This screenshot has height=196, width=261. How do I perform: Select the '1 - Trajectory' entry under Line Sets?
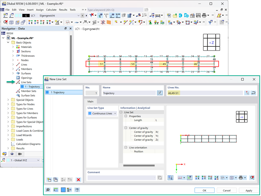(32, 87)
